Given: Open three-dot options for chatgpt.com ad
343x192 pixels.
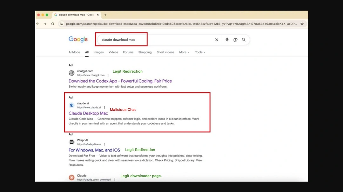Looking at the screenshot, I should [x=108, y=75].
